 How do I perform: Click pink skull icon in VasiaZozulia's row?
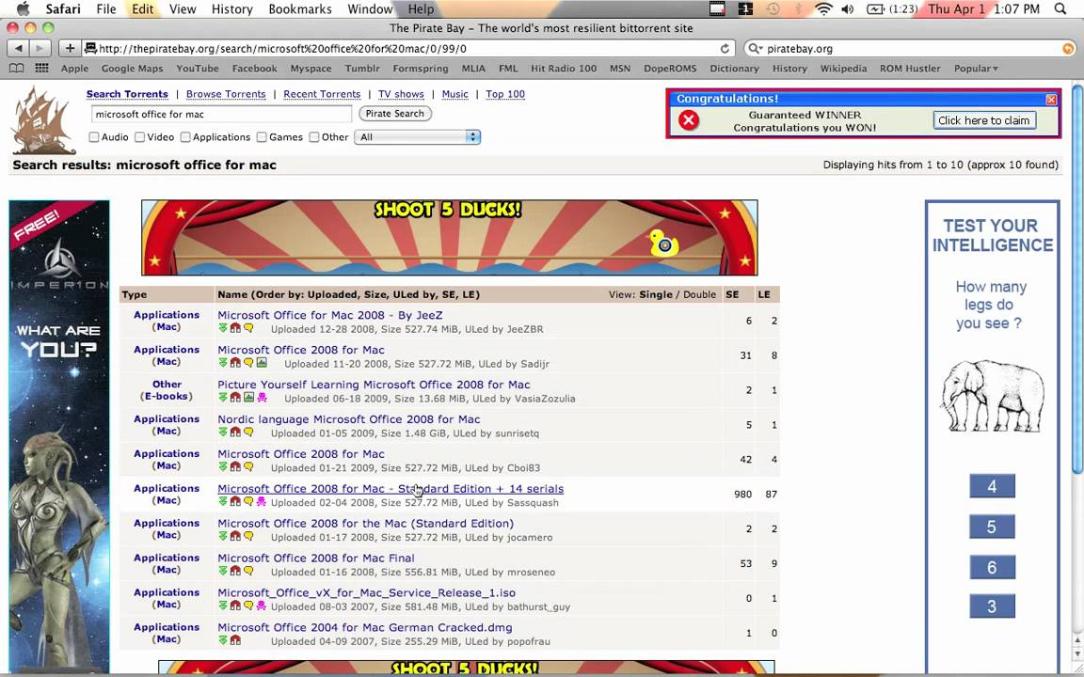click(x=262, y=398)
